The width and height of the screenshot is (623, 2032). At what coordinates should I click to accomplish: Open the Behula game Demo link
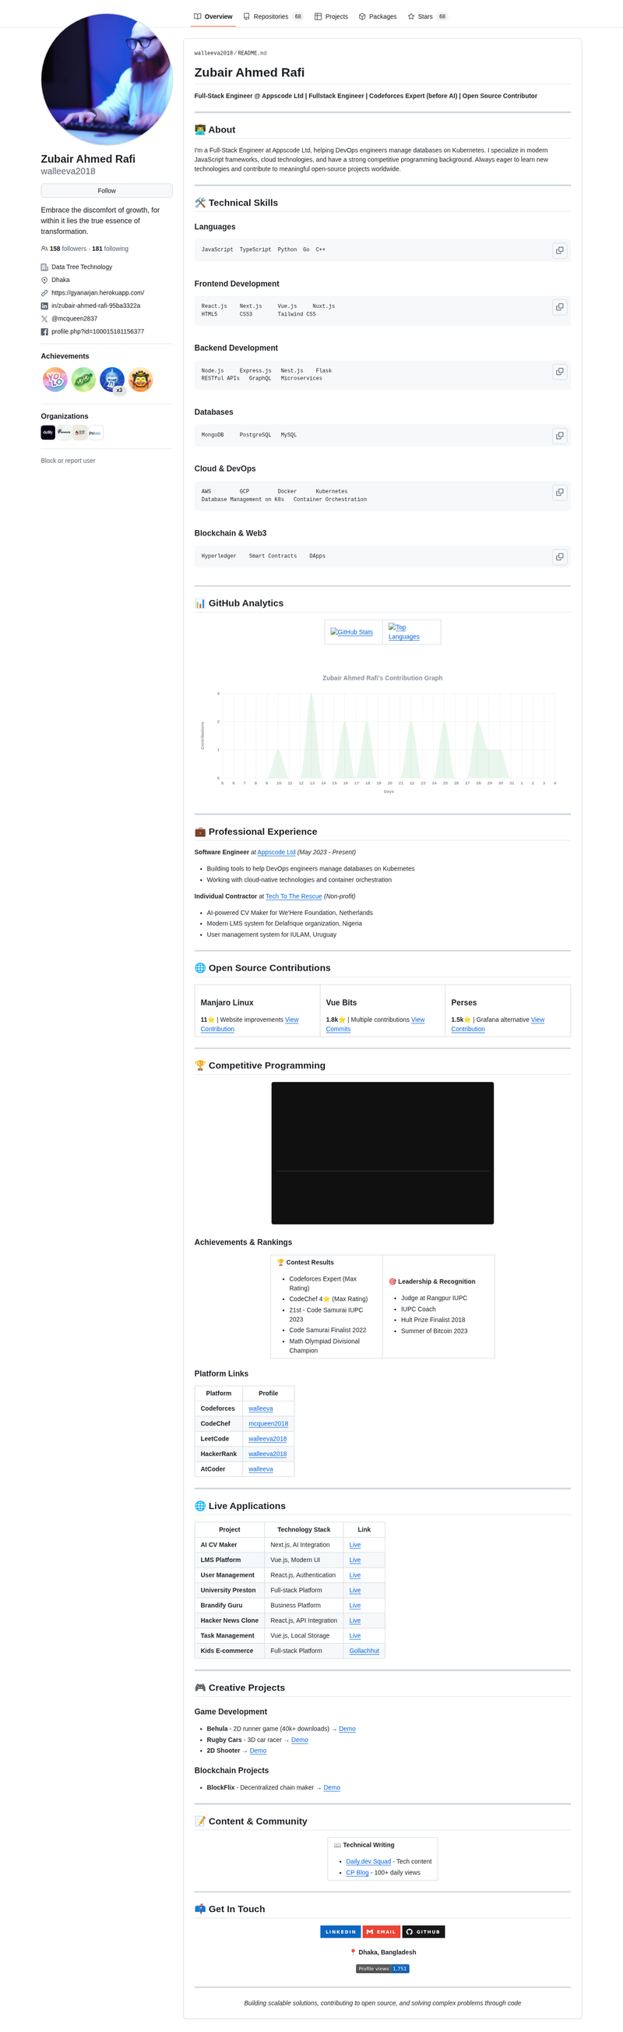[347, 1729]
